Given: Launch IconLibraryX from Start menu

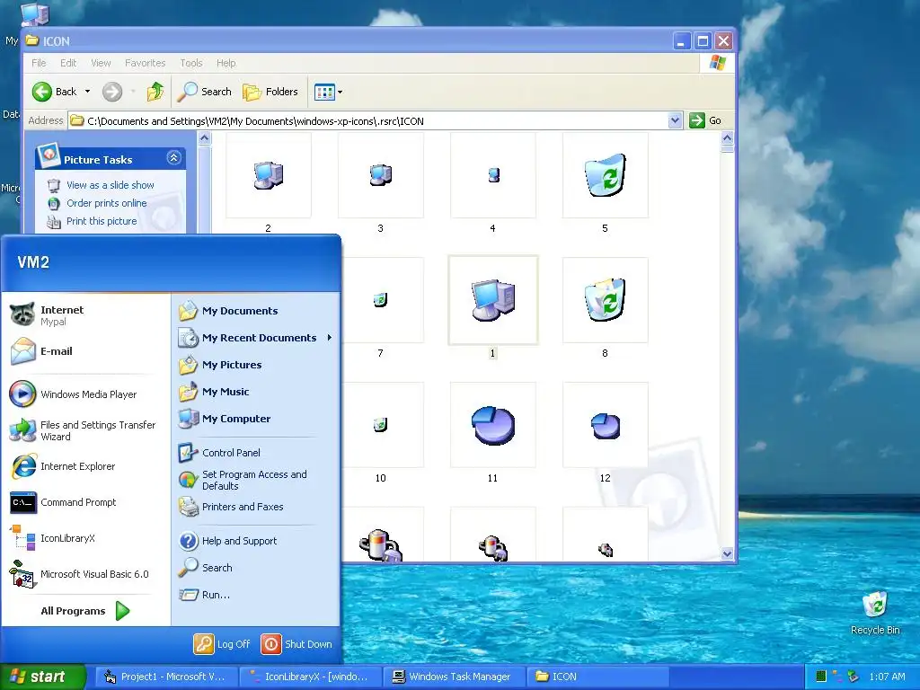Looking at the screenshot, I should click(x=85, y=538).
